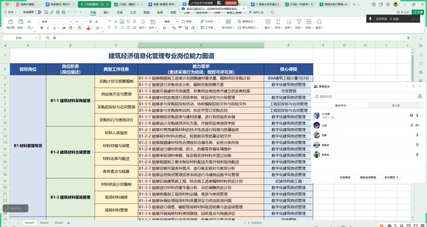427x227 pixels.
Task: Click the formula bar input area
Action: click(x=232, y=38)
